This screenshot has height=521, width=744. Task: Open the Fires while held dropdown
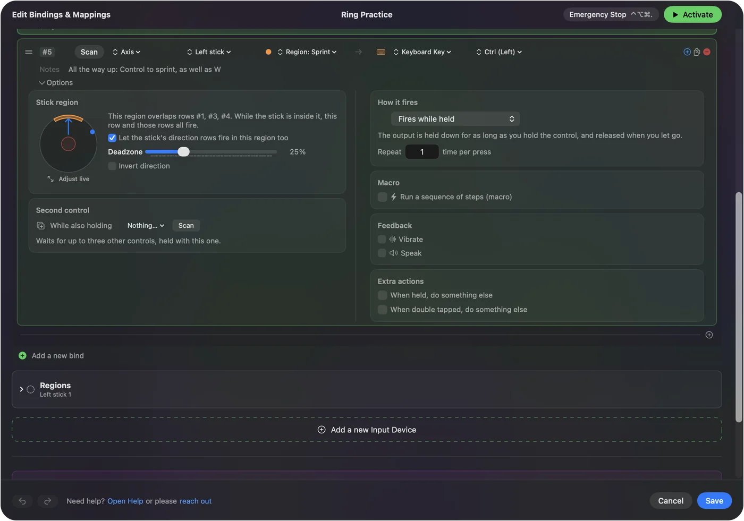pyautogui.click(x=455, y=119)
